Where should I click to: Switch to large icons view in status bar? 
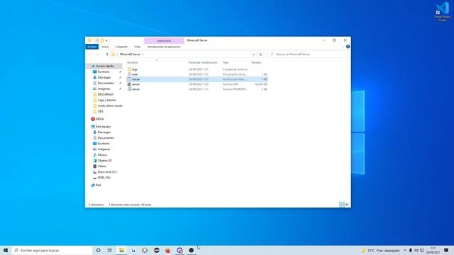click(347, 205)
